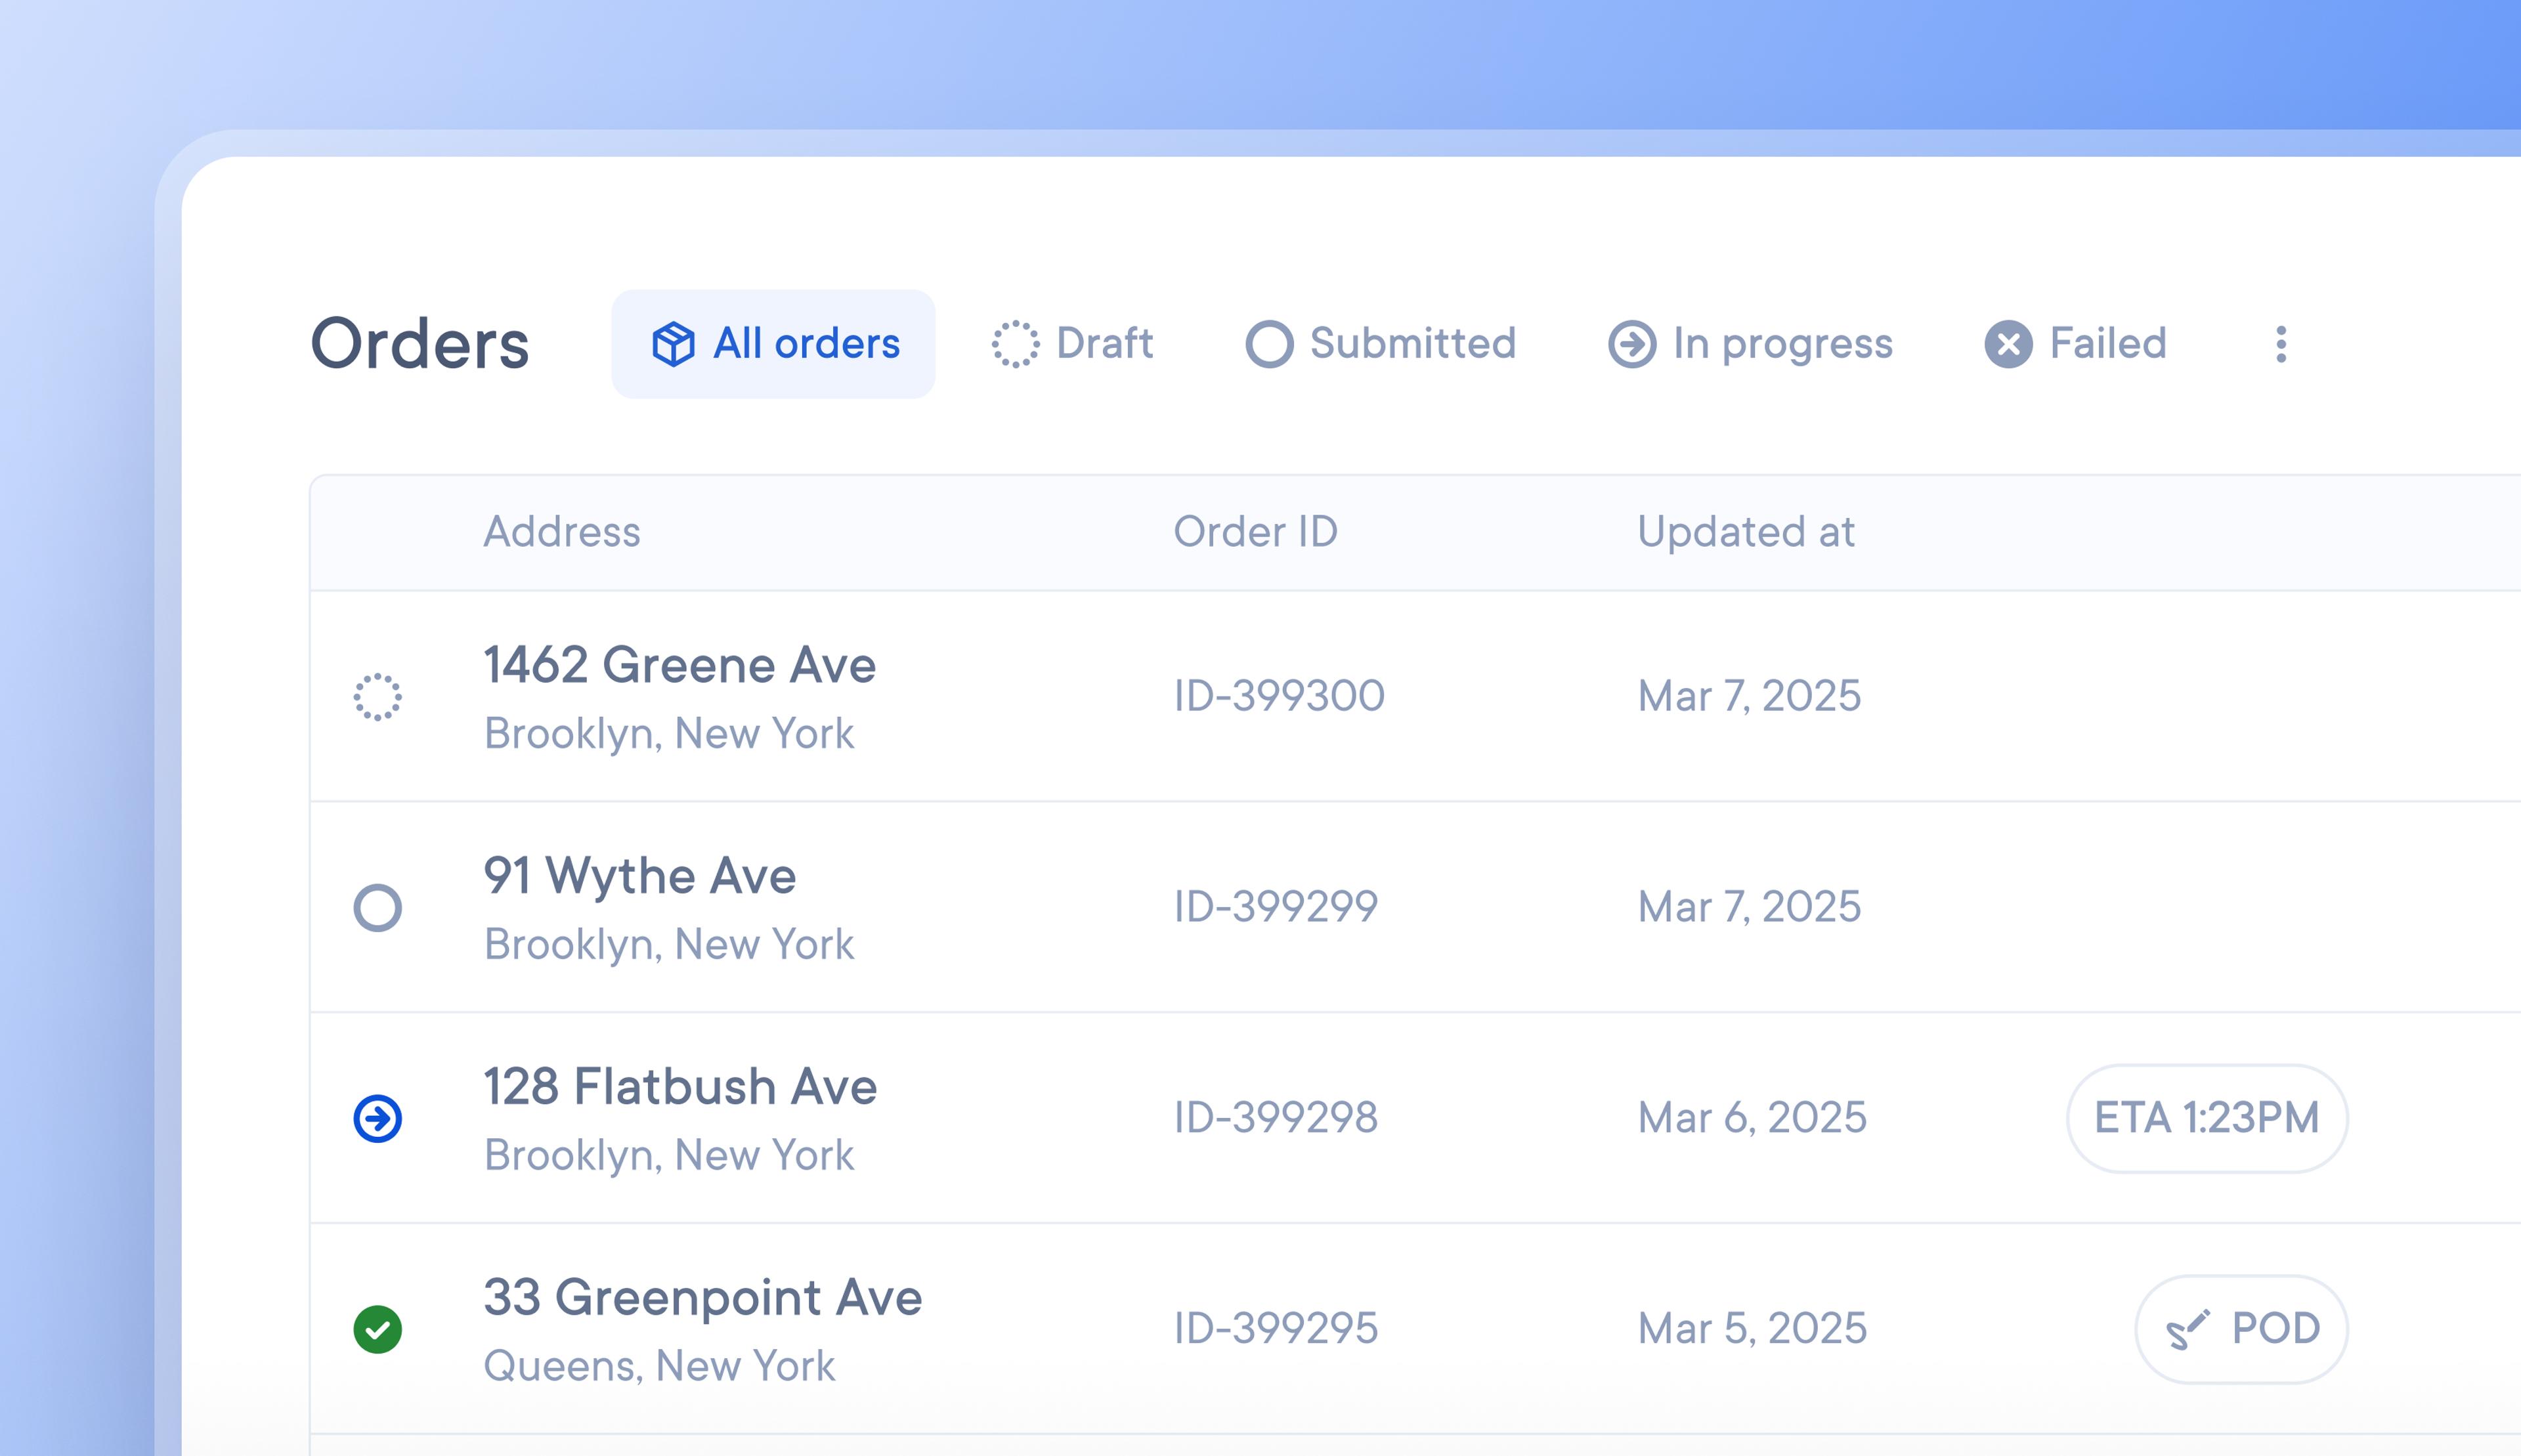The height and width of the screenshot is (1456, 2521).
Task: Open the 1462 Greene Ave order
Action: click(x=680, y=665)
